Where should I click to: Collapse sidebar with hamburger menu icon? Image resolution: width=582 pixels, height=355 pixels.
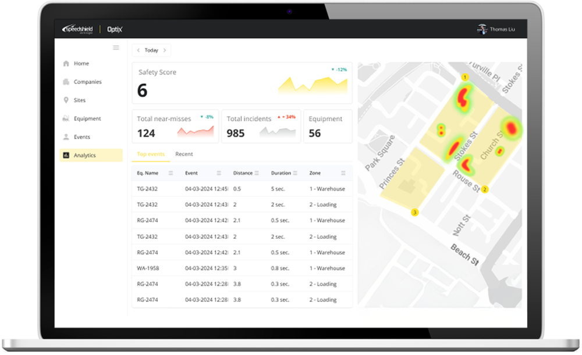116,48
